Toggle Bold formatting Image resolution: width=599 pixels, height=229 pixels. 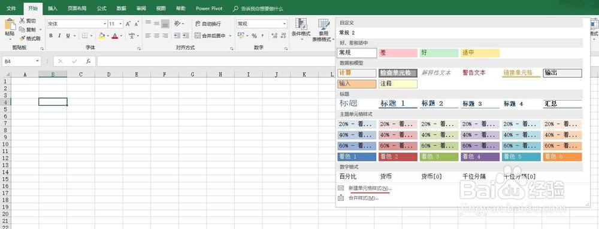pos(51,35)
